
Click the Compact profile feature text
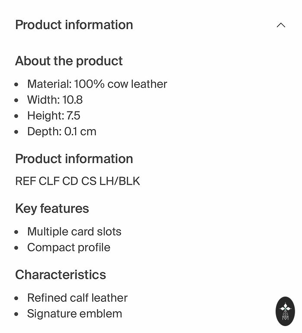pos(69,247)
